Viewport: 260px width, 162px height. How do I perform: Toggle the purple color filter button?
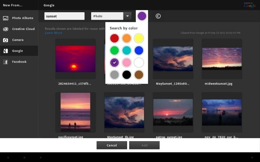pos(142,16)
